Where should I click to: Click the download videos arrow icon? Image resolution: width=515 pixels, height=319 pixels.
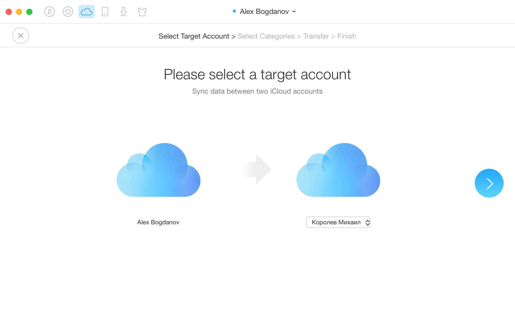pyautogui.click(x=124, y=12)
